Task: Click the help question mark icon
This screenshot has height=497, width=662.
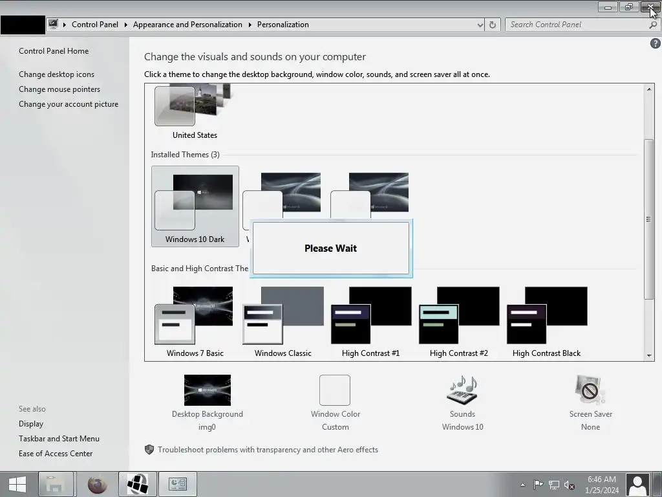Action: (x=656, y=43)
